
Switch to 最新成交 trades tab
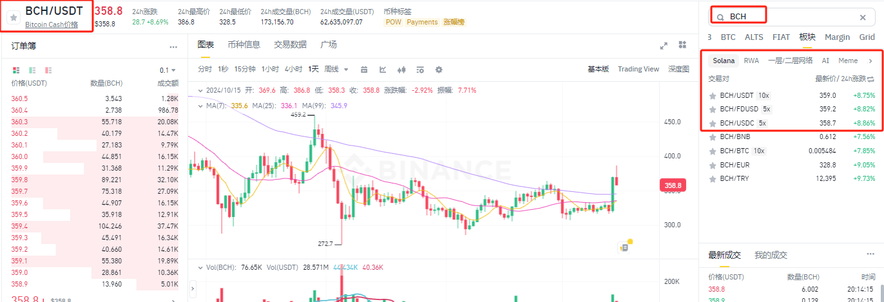click(x=725, y=256)
